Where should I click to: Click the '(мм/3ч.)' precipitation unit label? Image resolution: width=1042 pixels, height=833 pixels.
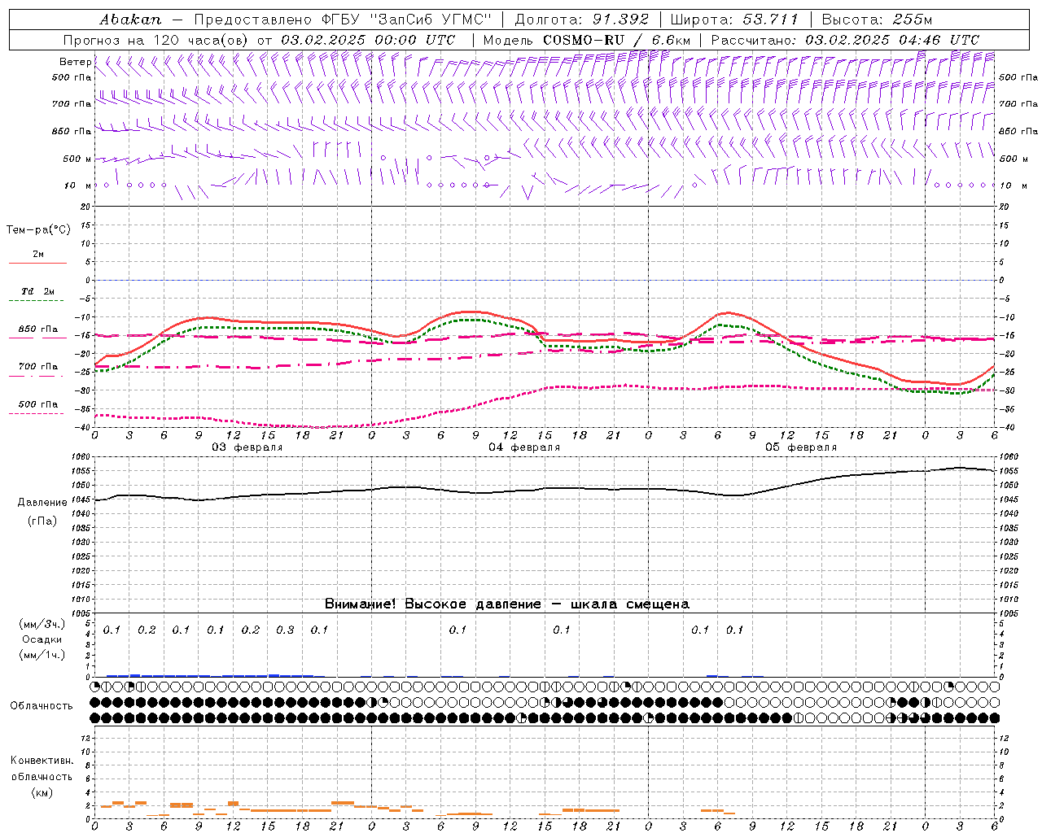coord(42,625)
